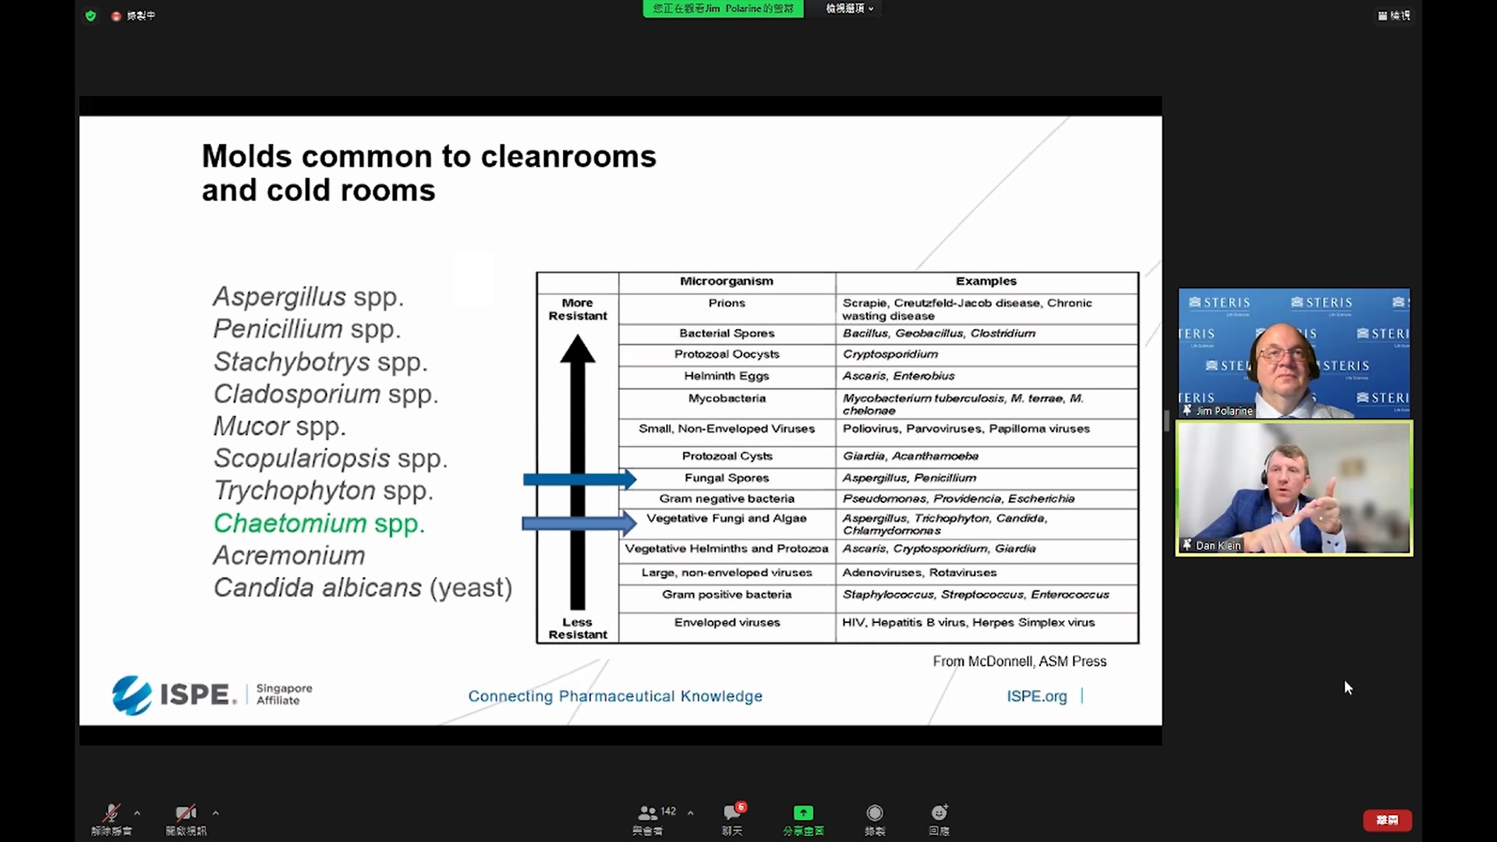This screenshot has width=1497, height=842.
Task: Click 'Bacterial Spores' table cell
Action: (x=727, y=334)
